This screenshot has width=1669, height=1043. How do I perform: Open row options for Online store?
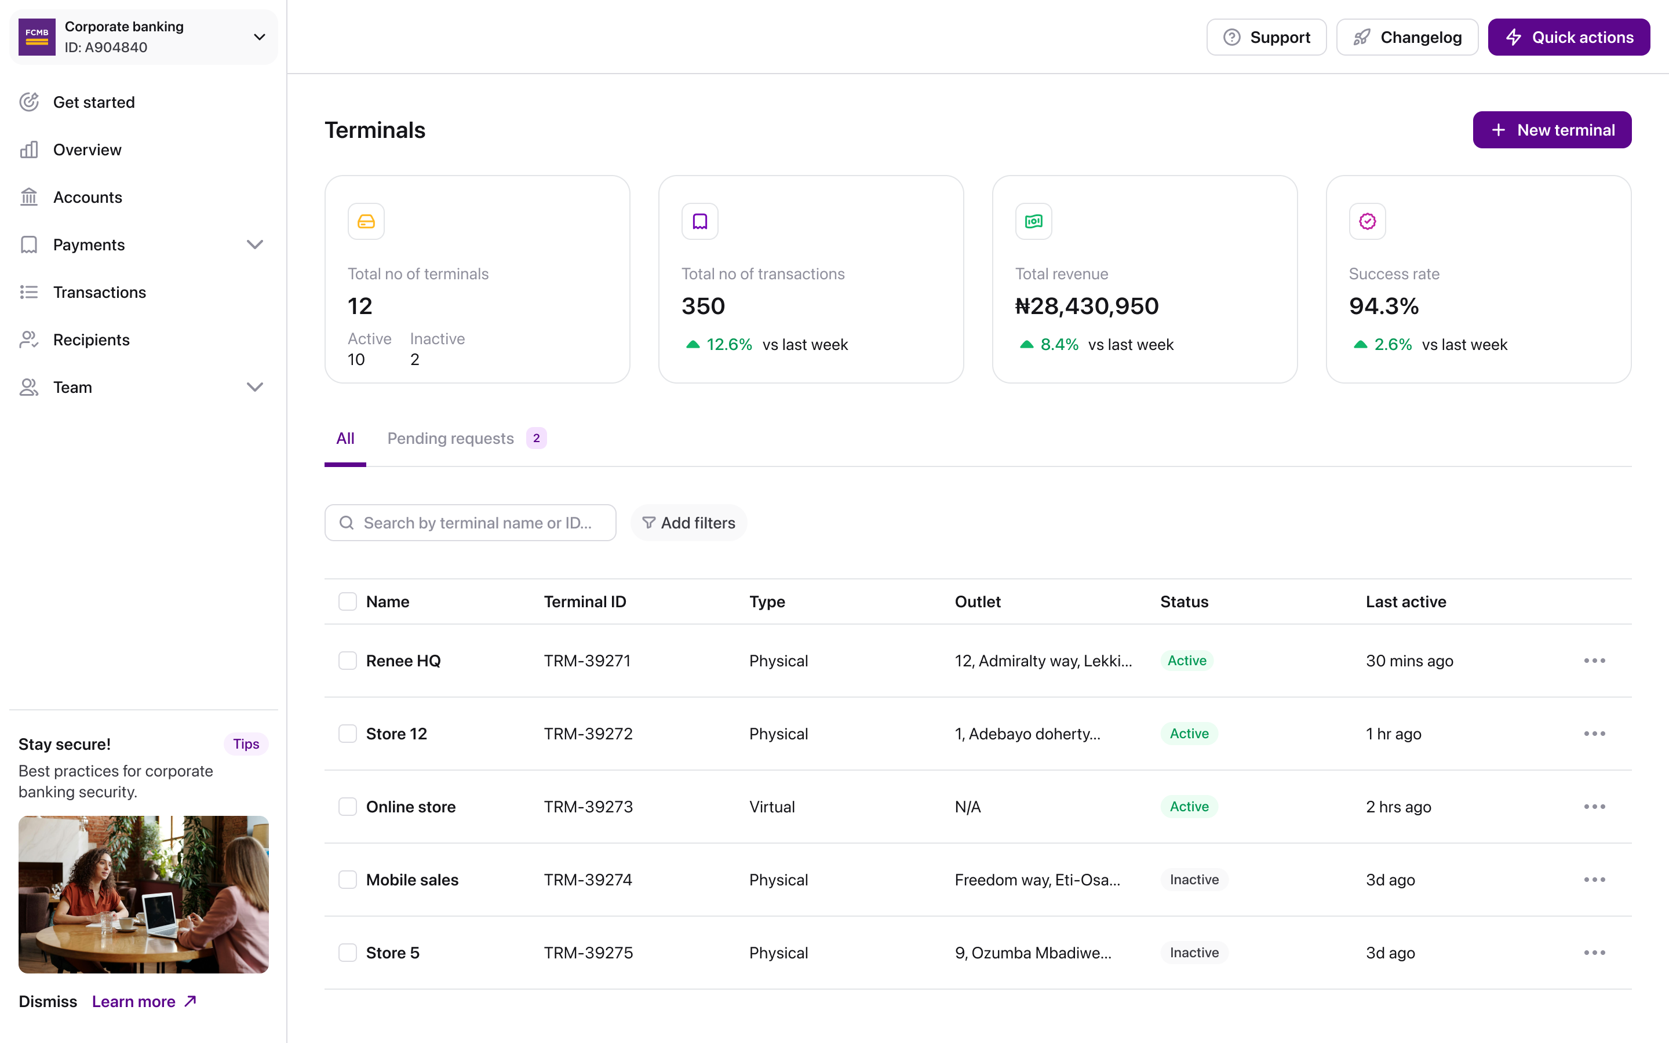pos(1594,807)
